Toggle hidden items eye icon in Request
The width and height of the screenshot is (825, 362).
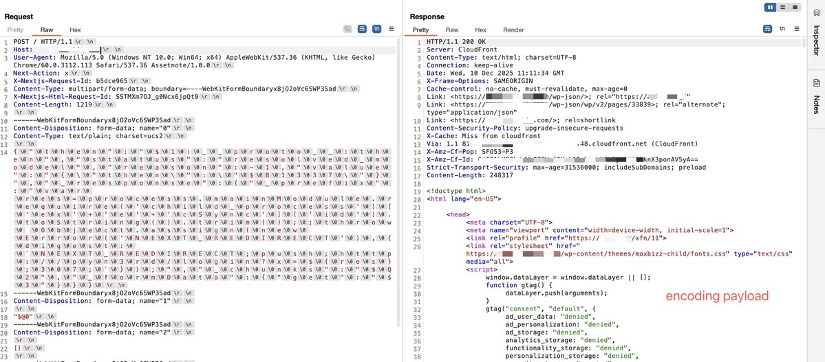tap(347, 29)
